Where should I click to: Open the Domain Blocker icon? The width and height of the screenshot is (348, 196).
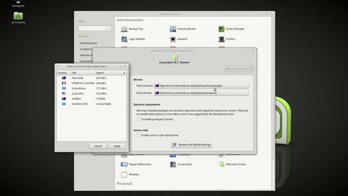click(x=173, y=29)
